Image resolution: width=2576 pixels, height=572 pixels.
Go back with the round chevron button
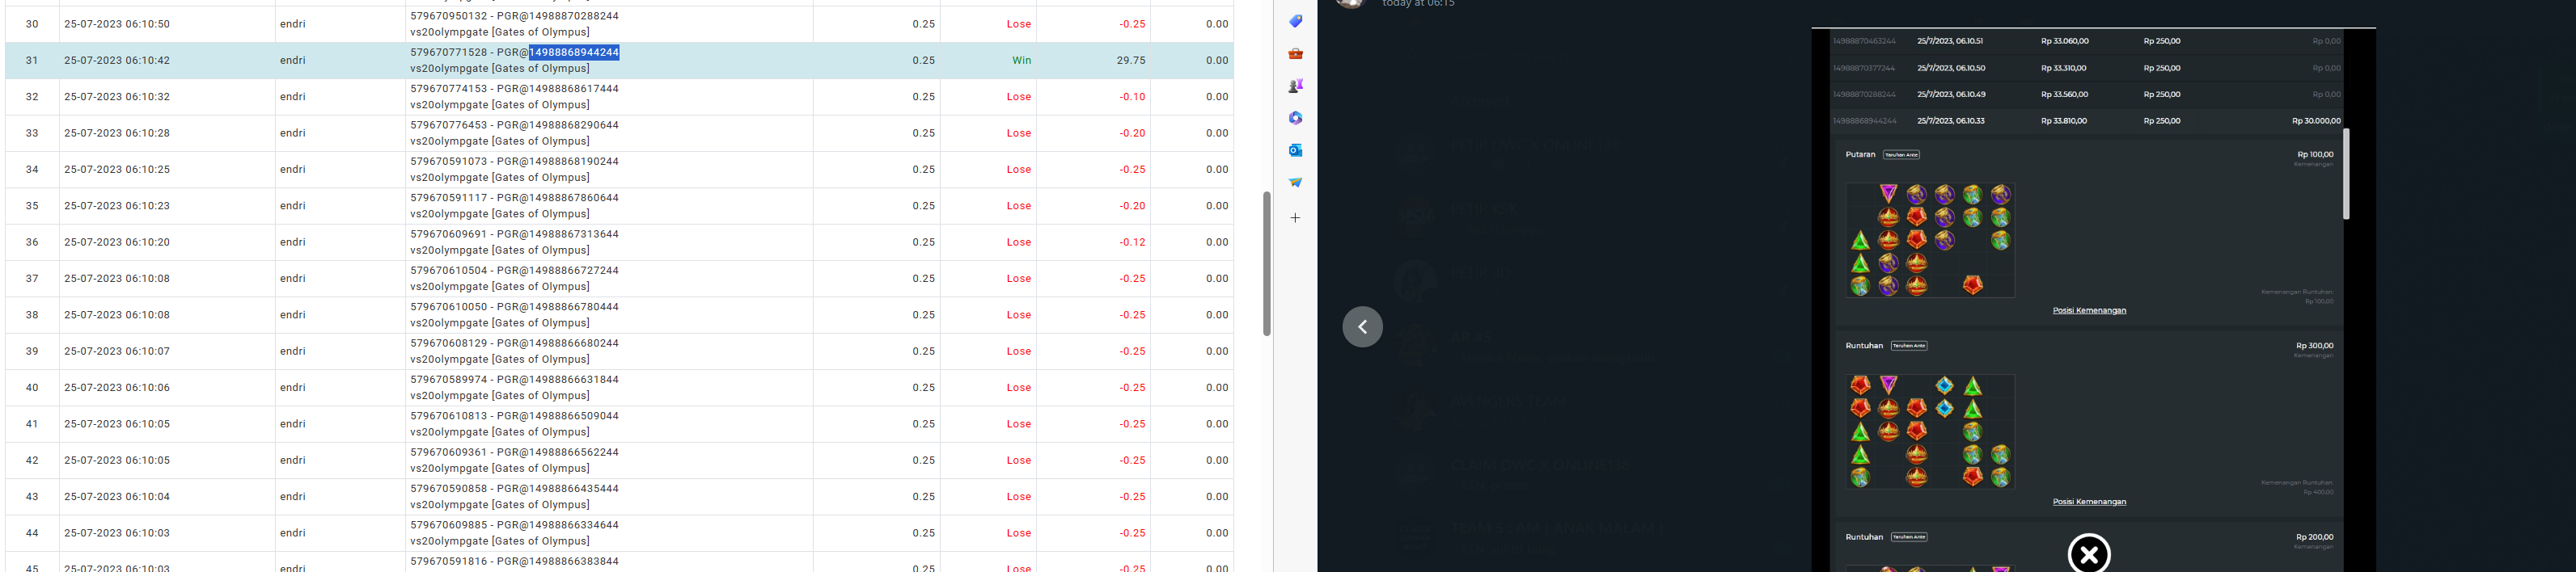tap(1362, 326)
